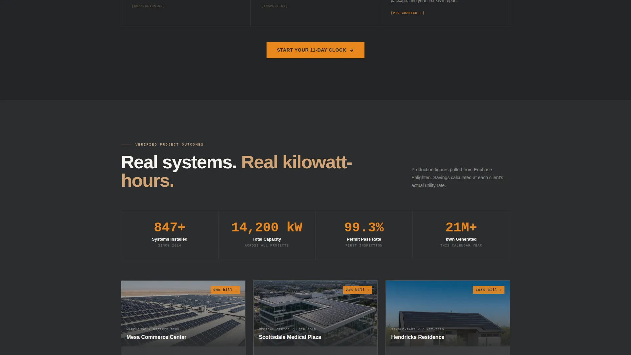Click the 71% bill badge
Screen dimensions: 631x355
pos(358,290)
